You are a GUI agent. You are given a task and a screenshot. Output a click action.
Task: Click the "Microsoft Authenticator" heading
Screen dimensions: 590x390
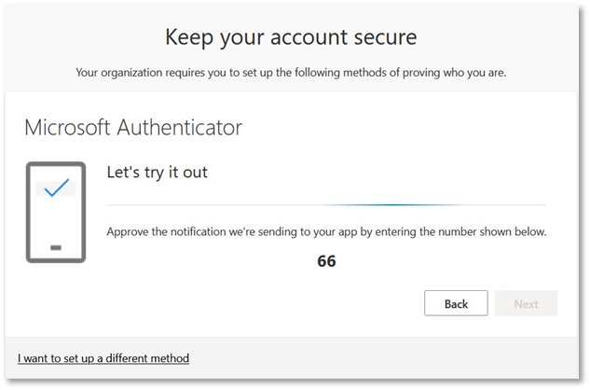tap(134, 126)
